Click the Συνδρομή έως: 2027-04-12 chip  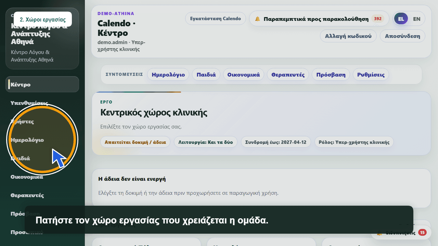(276, 142)
